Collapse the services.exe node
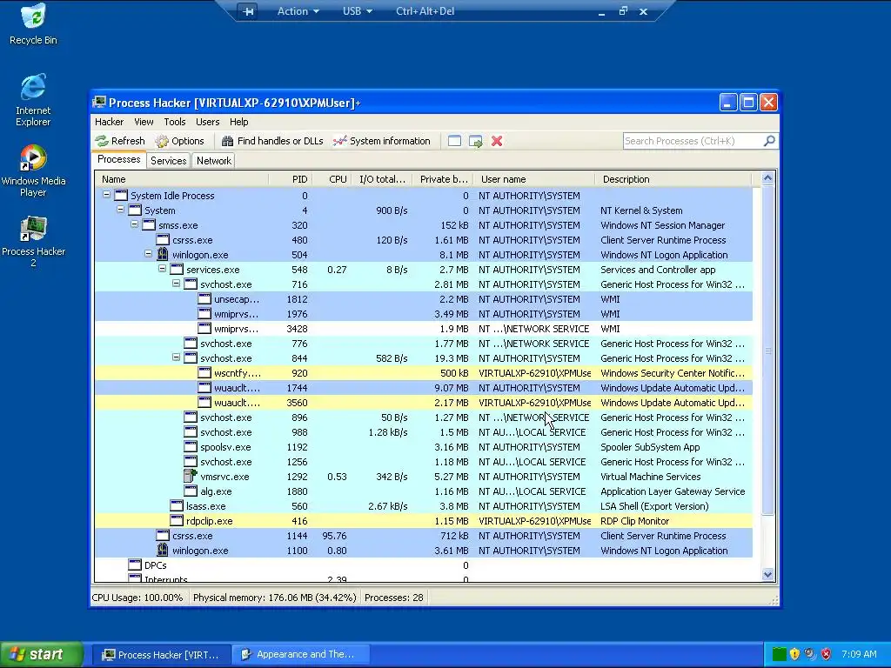891x668 pixels. pyautogui.click(x=162, y=268)
